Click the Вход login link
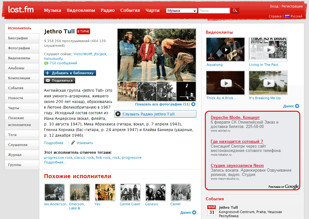 (x=274, y=6)
